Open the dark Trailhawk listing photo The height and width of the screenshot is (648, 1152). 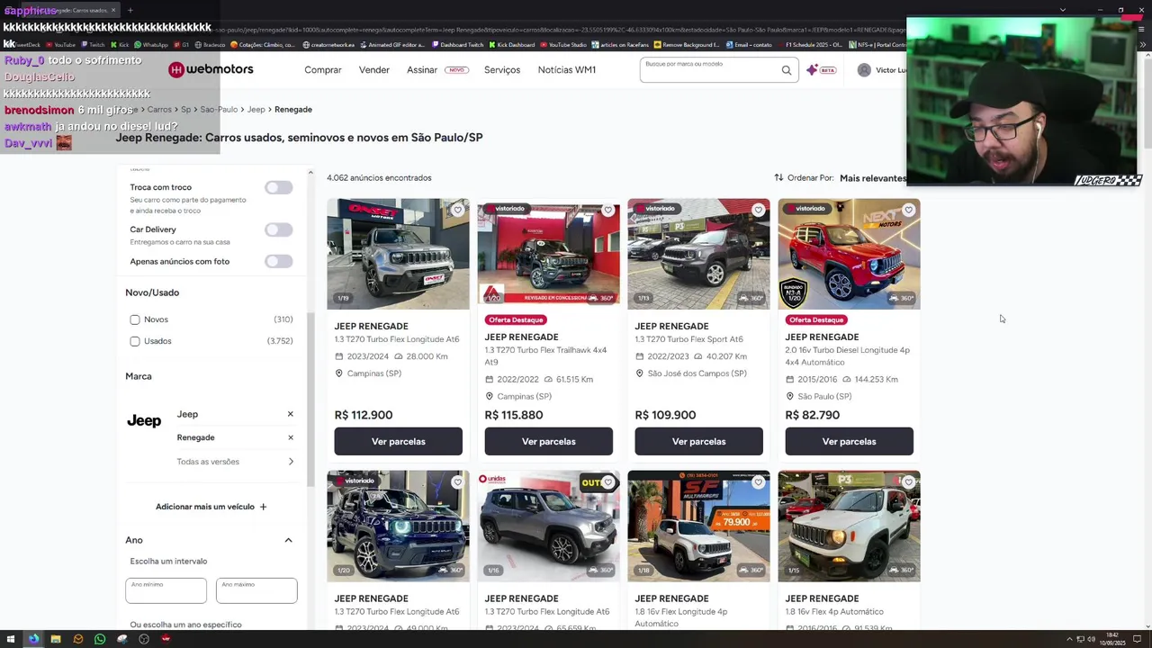tap(548, 254)
